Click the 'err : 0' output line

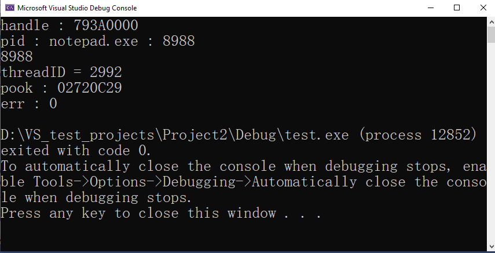(29, 104)
